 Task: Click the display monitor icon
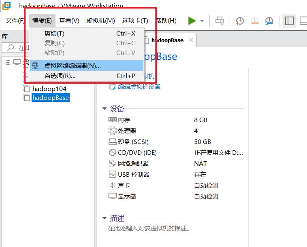112,196
